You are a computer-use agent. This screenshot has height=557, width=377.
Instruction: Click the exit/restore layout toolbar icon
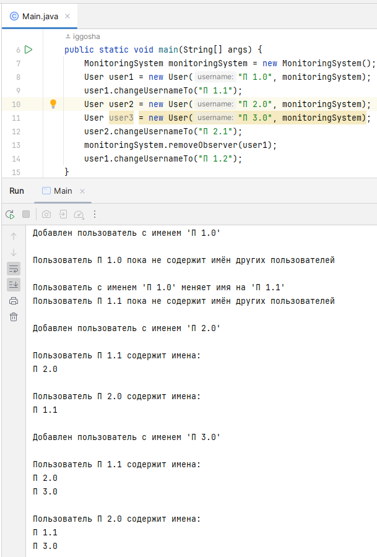coord(63,214)
